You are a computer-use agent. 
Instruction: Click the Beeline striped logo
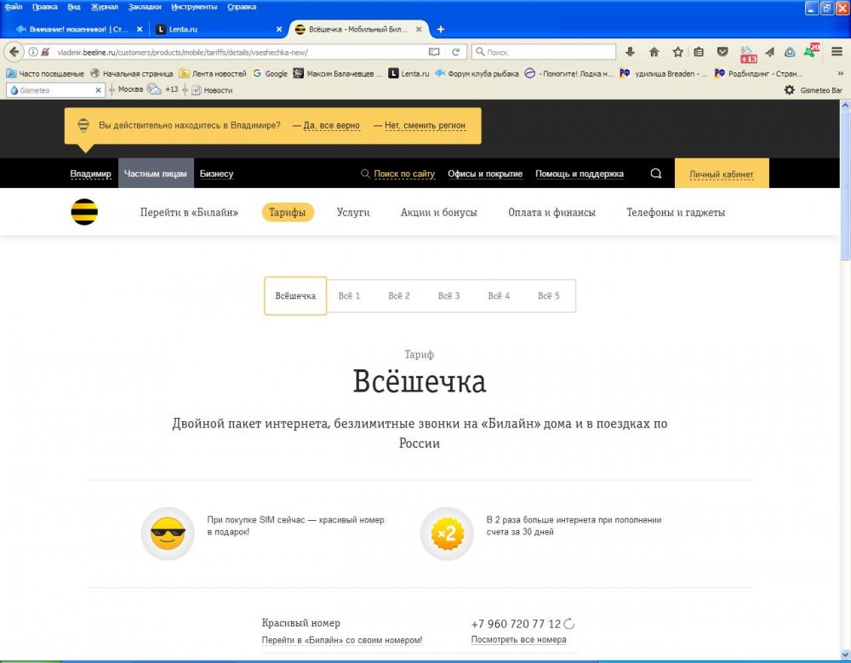tap(84, 212)
